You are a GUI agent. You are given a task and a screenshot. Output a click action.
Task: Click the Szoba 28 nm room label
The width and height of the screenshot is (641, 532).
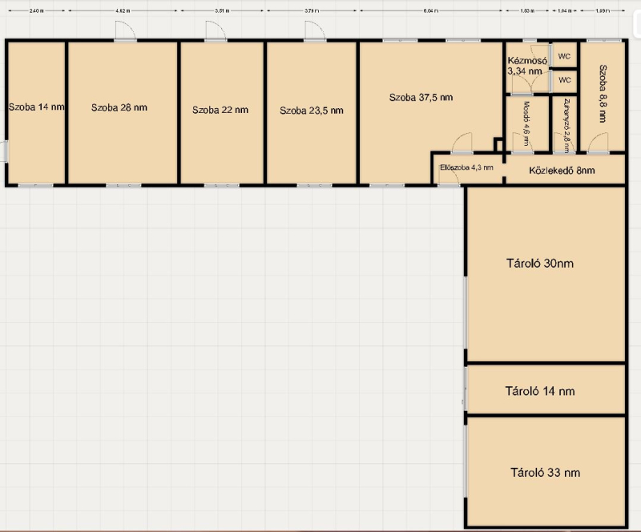coord(119,107)
